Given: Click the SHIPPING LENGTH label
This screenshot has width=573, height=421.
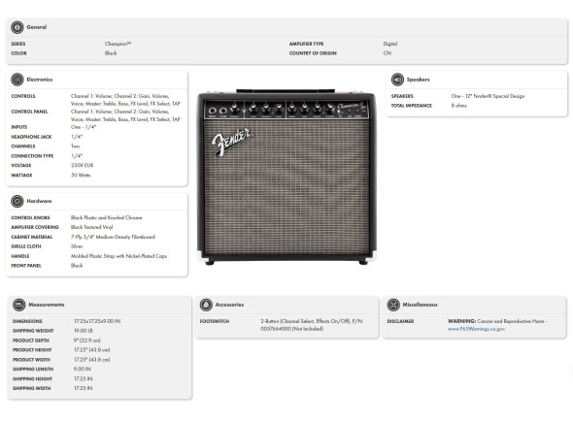Looking at the screenshot, I should click(x=33, y=370).
